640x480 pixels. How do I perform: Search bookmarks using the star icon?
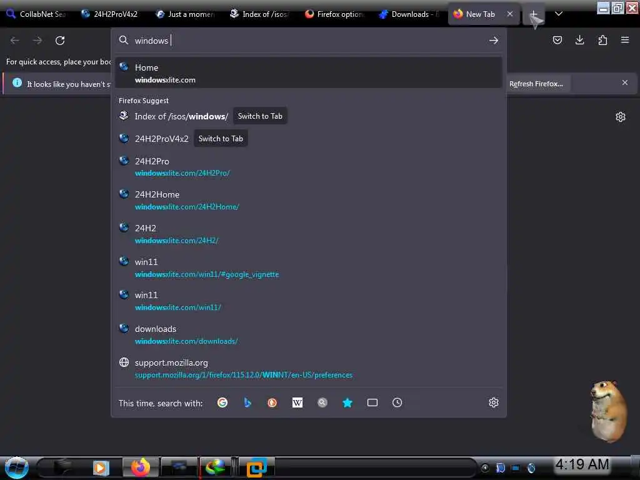347,403
